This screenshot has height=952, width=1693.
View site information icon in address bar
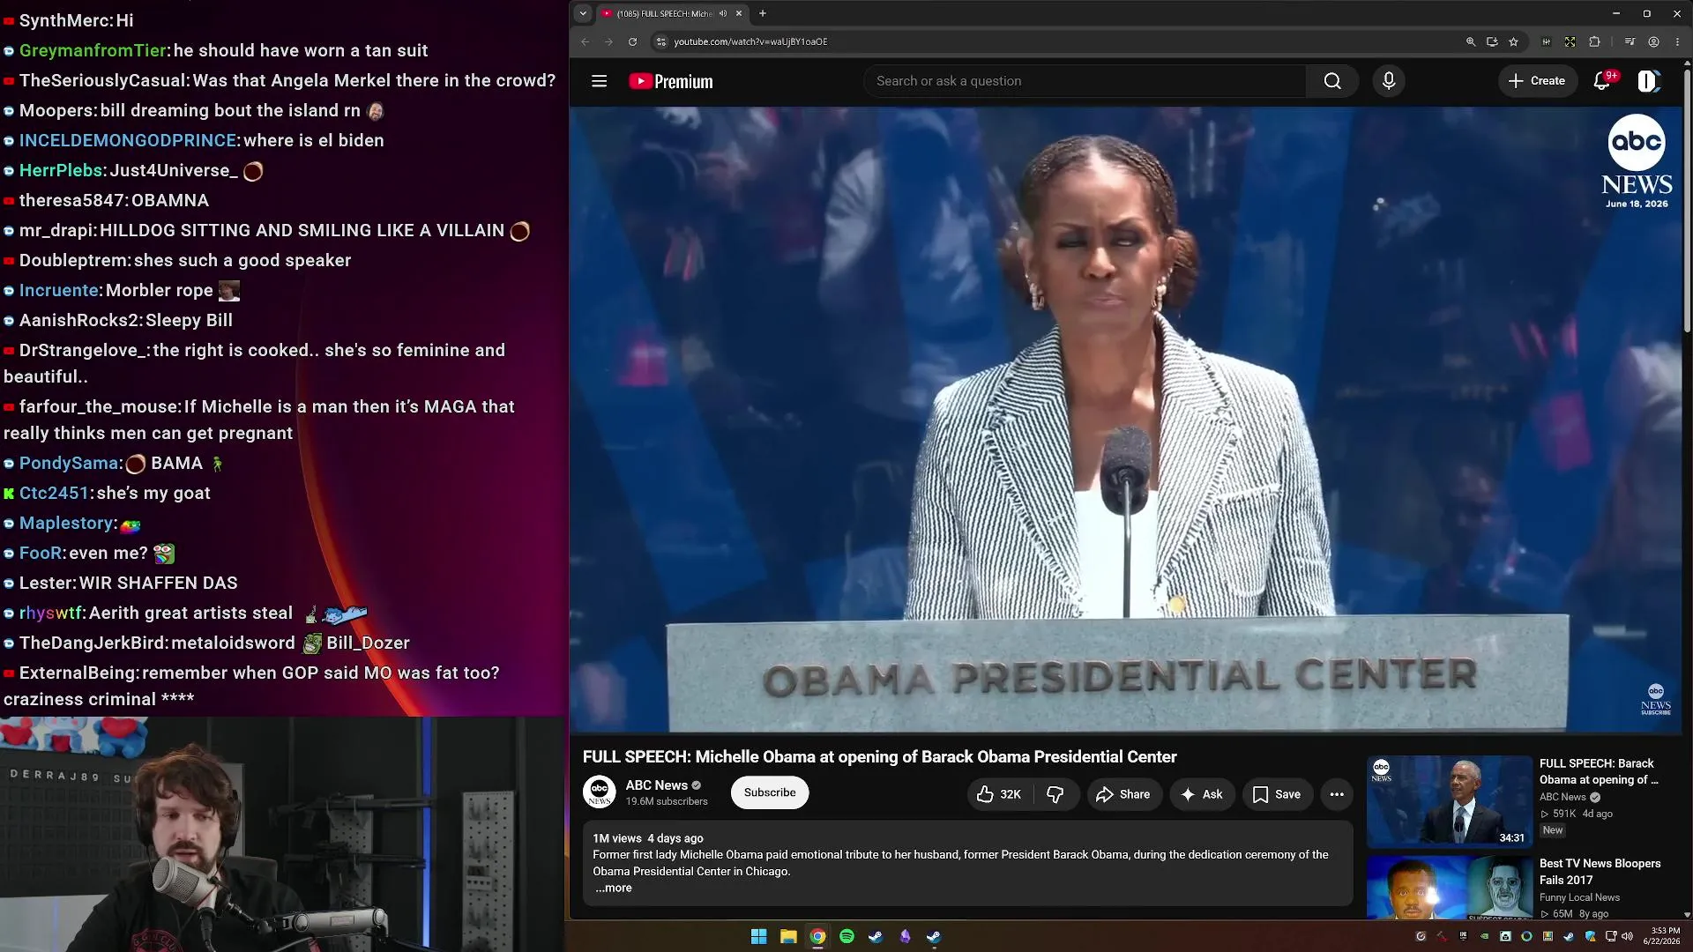pos(661,41)
